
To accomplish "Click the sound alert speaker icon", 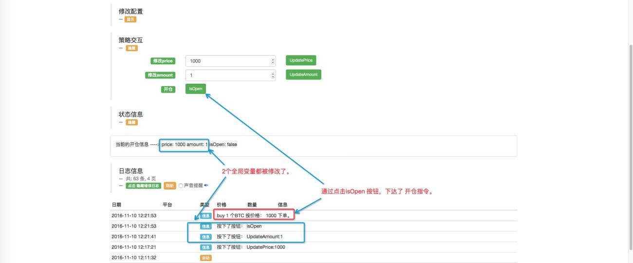I will [206, 186].
